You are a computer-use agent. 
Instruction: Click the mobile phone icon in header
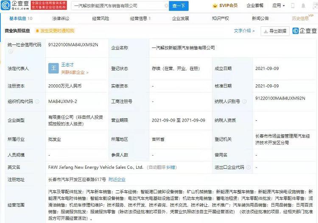click(293, 6)
